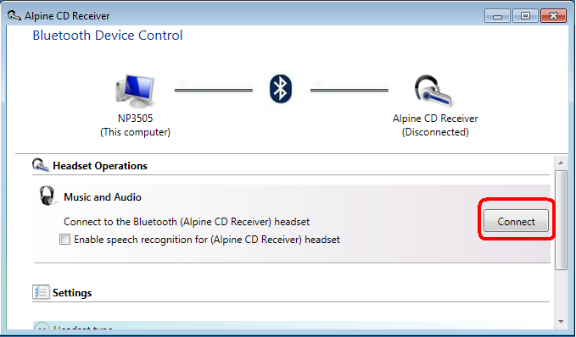This screenshot has width=576, height=337.
Task: Click the Music and Audio headphones icon
Action: pos(48,196)
